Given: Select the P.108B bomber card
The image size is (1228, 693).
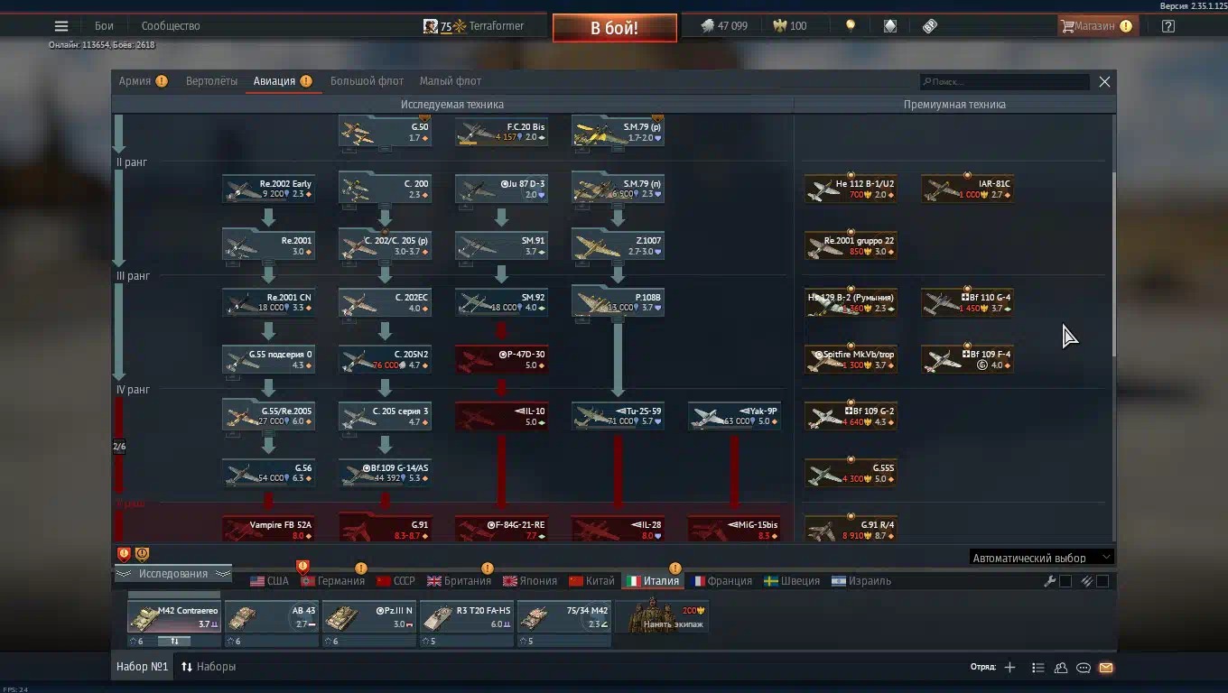Looking at the screenshot, I should coord(618,302).
